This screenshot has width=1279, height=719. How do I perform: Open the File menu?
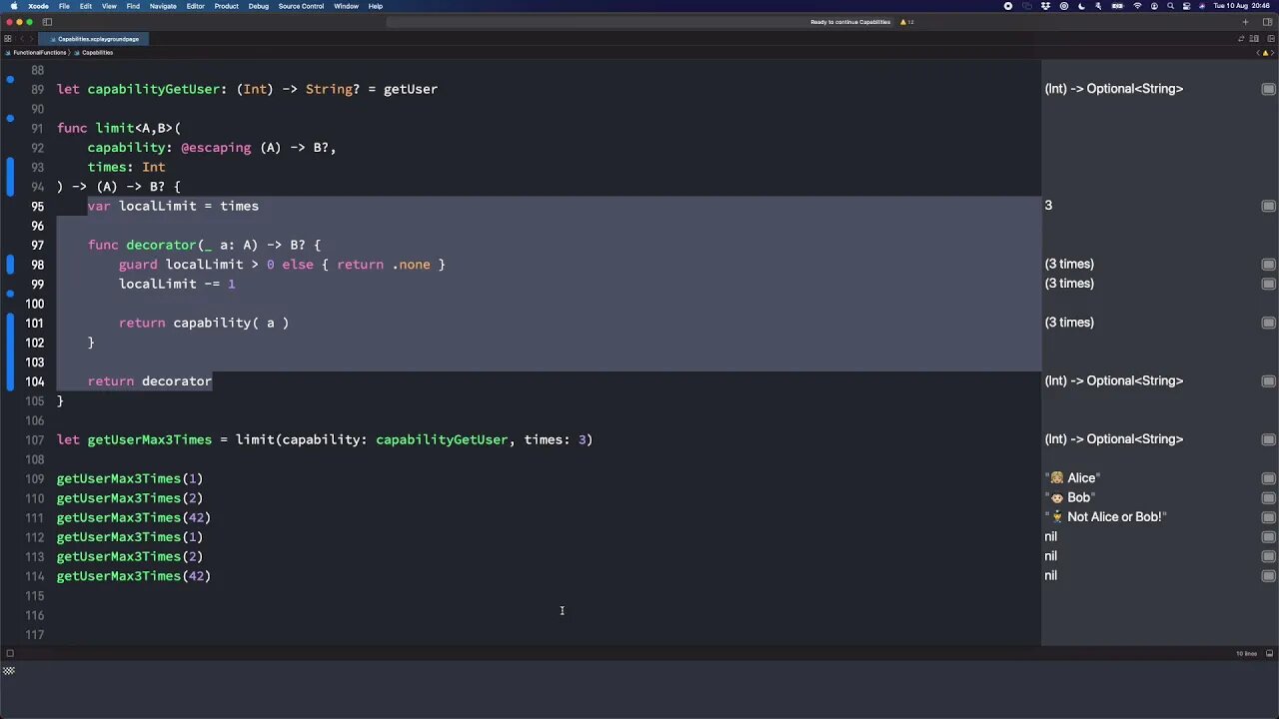(64, 6)
